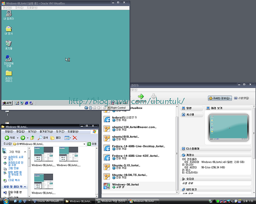
Task: Click 그림 인쇄 link in task pane
Action: [13, 168]
